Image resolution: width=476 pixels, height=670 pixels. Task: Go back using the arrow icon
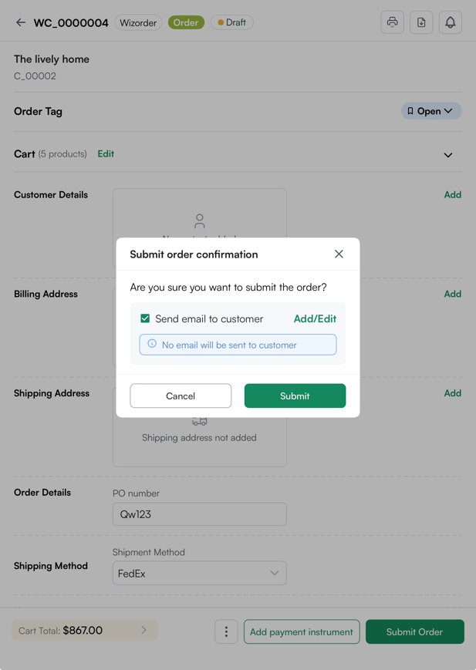tap(19, 22)
